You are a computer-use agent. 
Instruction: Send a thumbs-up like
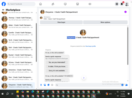click(x=126, y=85)
